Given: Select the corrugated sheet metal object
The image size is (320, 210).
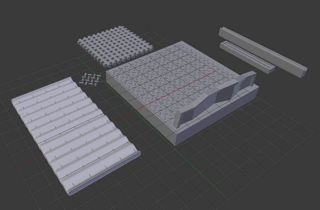Looking at the screenshot, I should 76,136.
